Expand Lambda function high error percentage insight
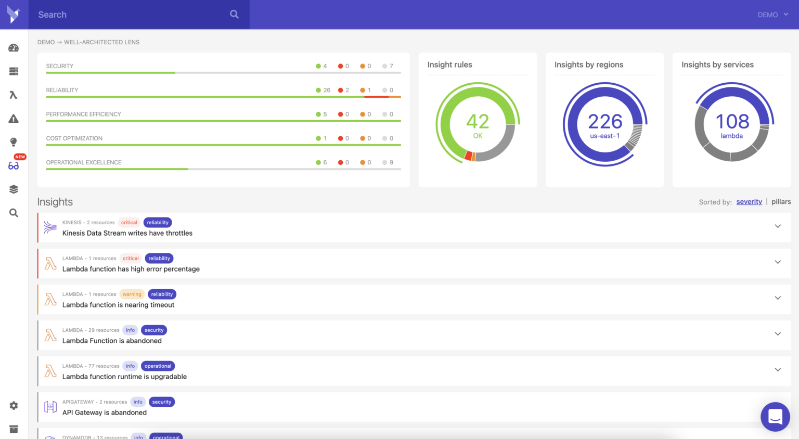The image size is (799, 439). coord(778,262)
